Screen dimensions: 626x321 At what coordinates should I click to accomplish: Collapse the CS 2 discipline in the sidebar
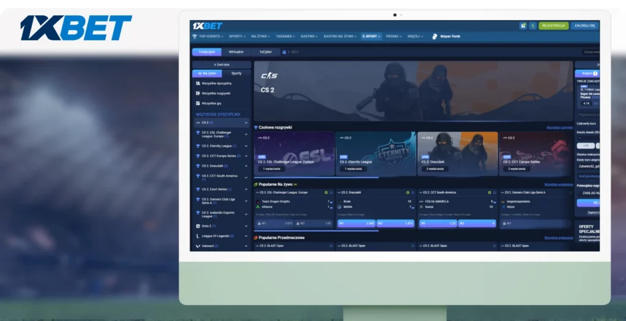tap(246, 122)
